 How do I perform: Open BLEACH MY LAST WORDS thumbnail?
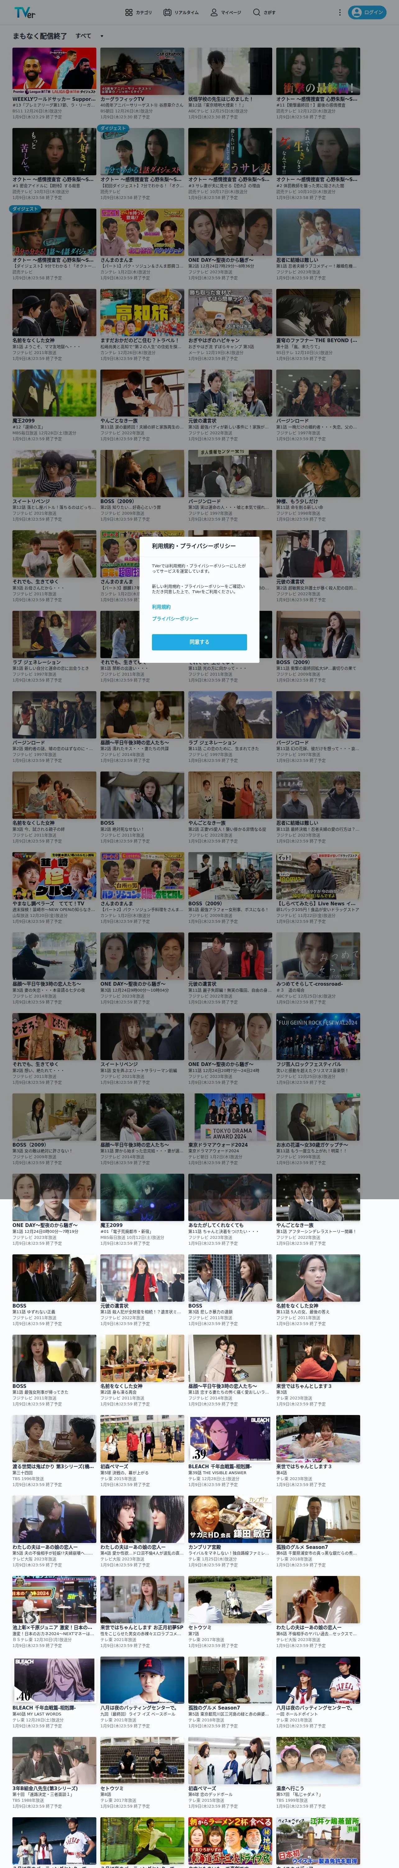tap(54, 1680)
